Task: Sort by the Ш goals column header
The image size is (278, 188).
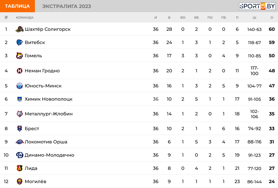Action: pyautogui.click(x=254, y=18)
